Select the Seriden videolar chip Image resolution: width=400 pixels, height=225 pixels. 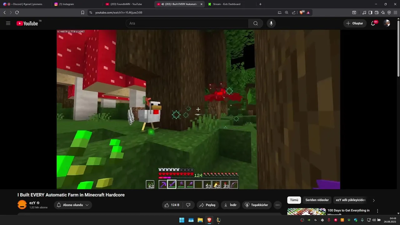pos(317,200)
